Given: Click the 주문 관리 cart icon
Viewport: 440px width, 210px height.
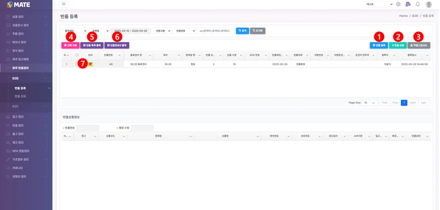Looking at the screenshot, I should [8, 33].
